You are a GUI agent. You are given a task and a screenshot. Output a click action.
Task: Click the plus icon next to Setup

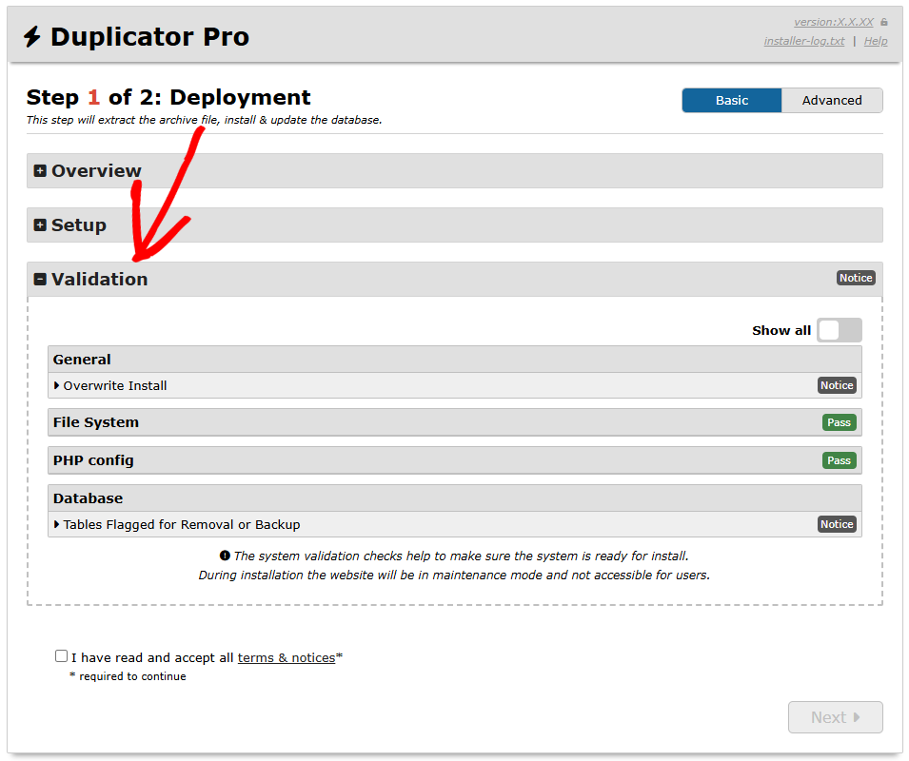tap(40, 225)
